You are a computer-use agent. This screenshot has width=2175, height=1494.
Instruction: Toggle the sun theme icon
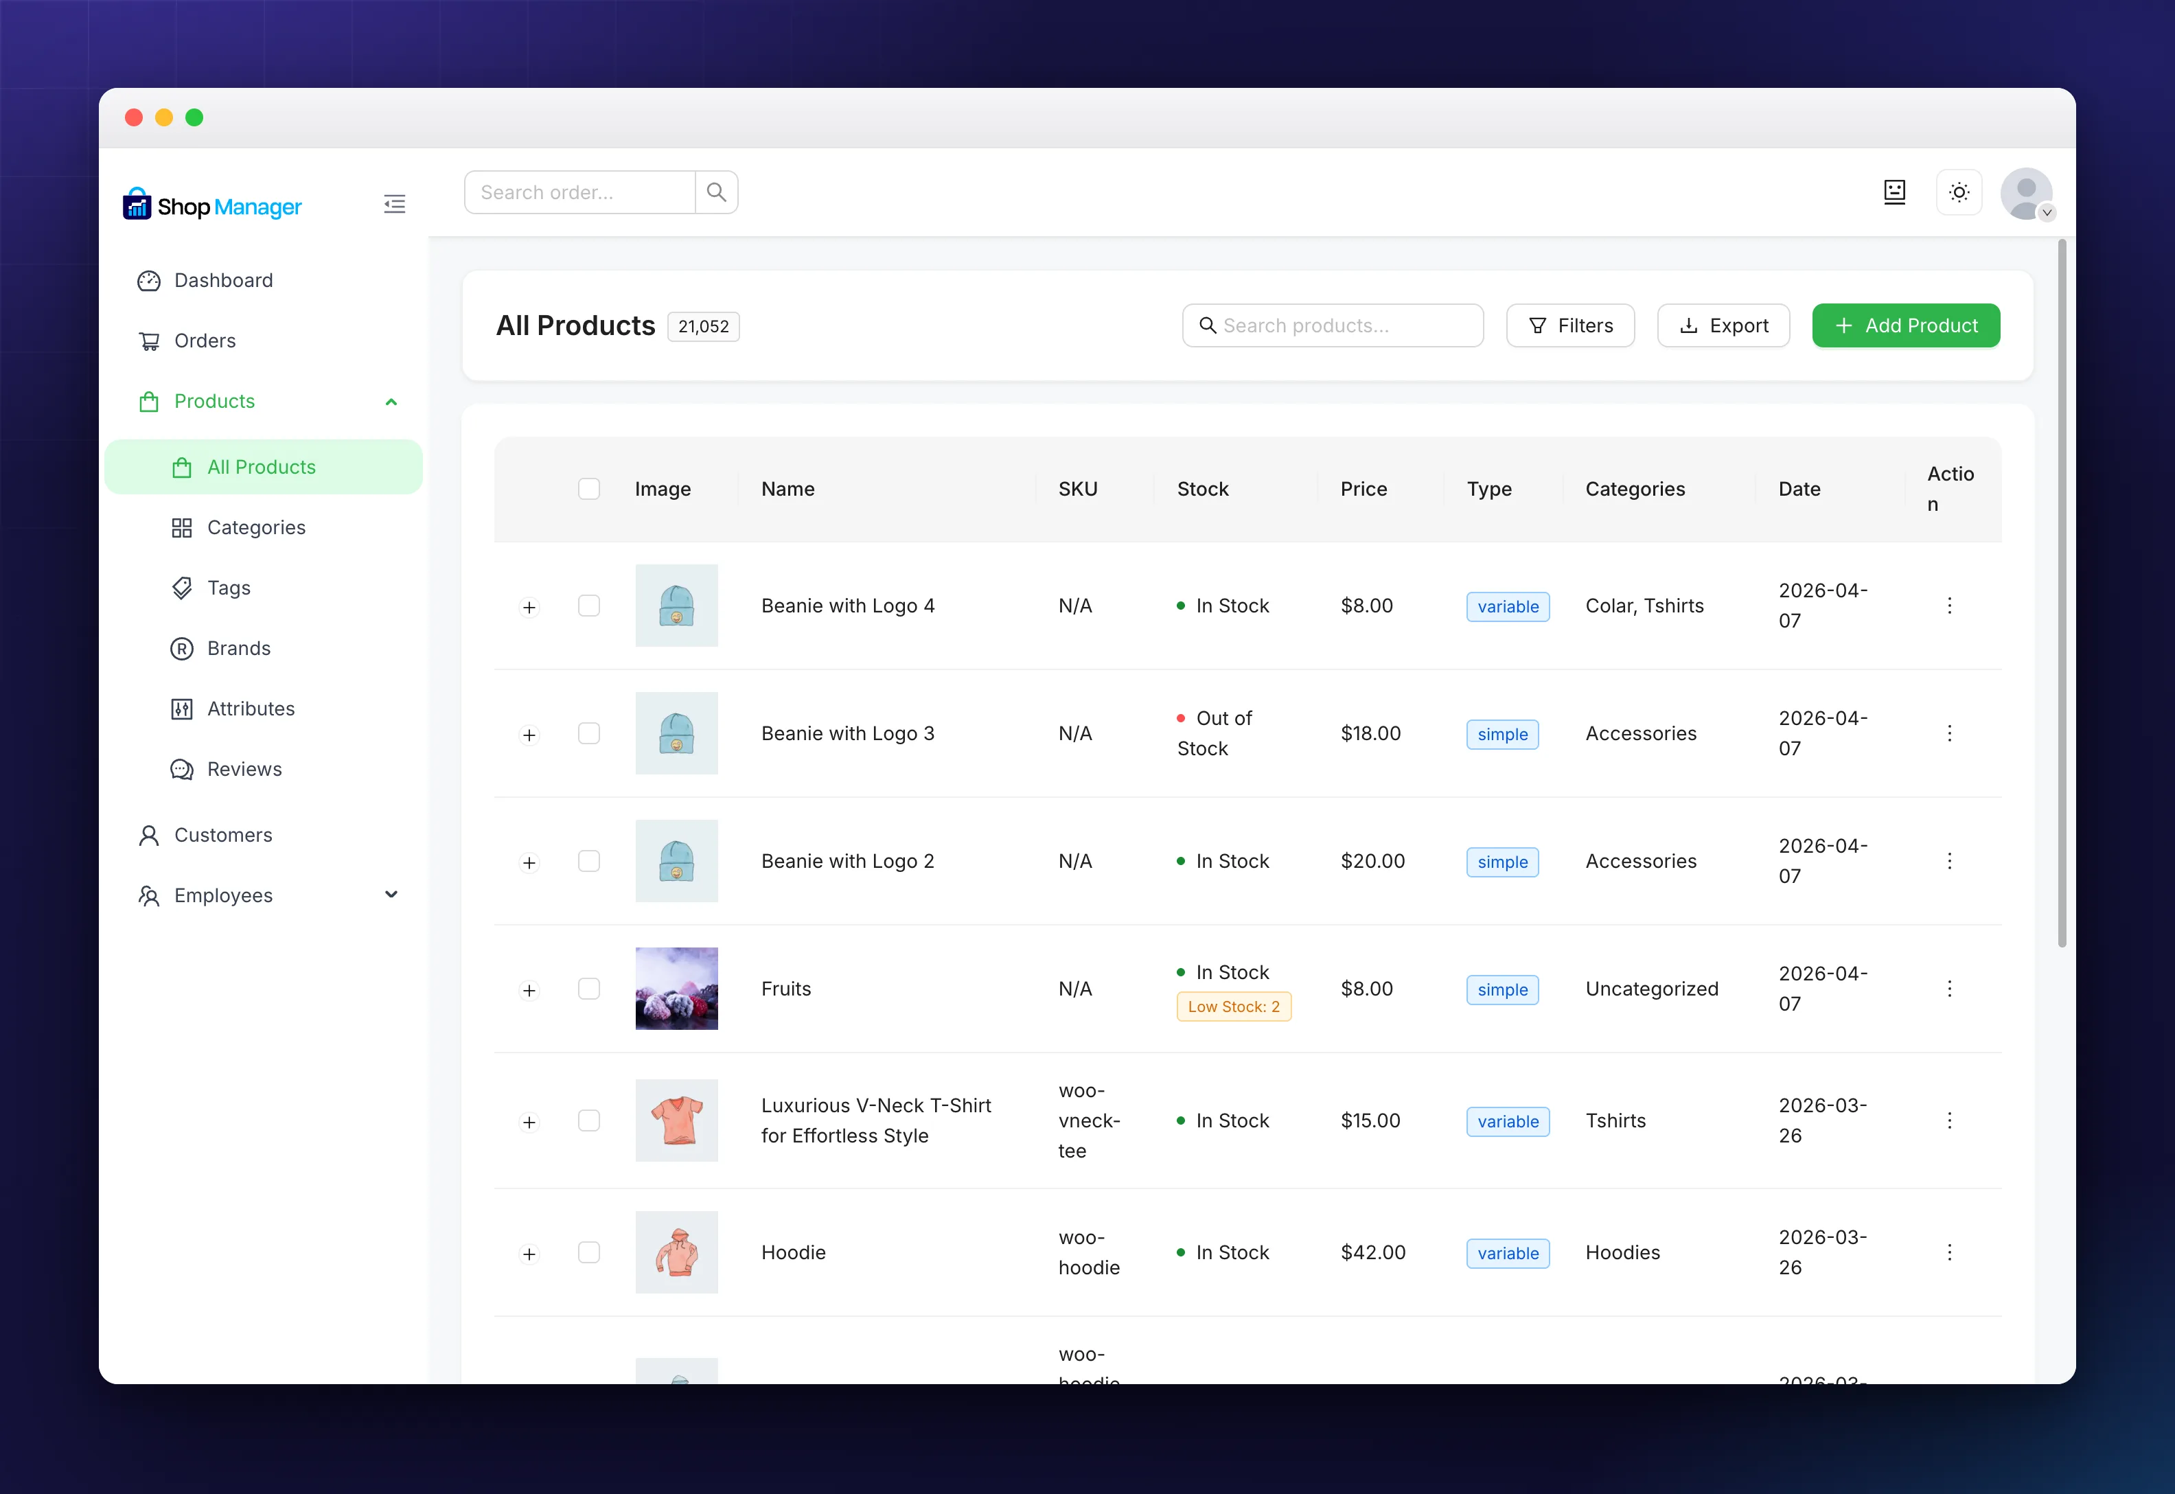pos(1959,192)
